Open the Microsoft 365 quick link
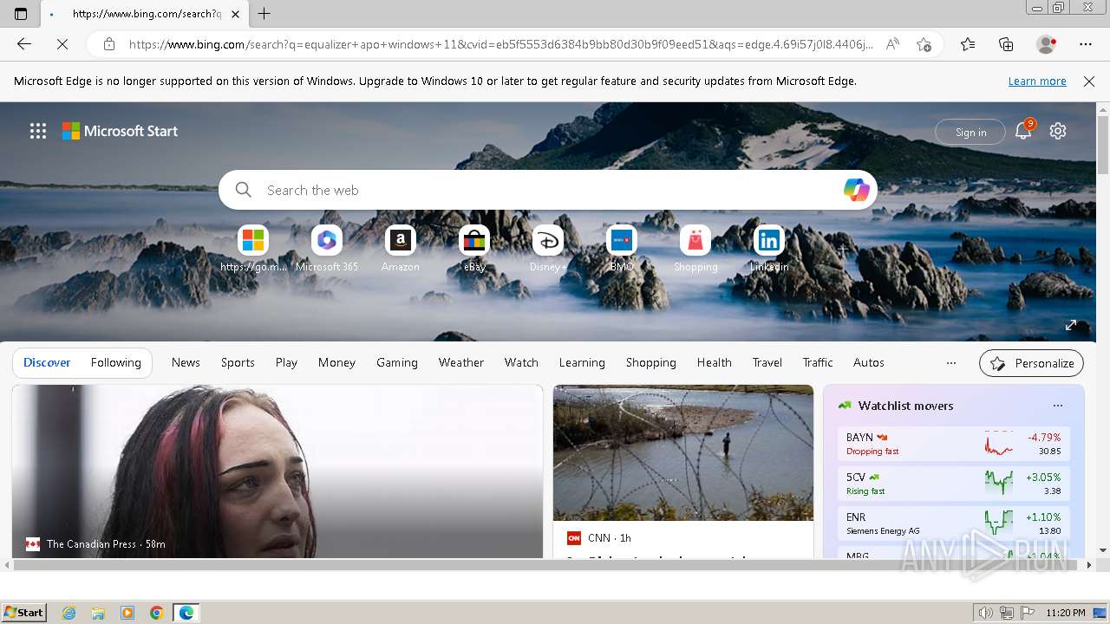The height and width of the screenshot is (624, 1110). 327,250
